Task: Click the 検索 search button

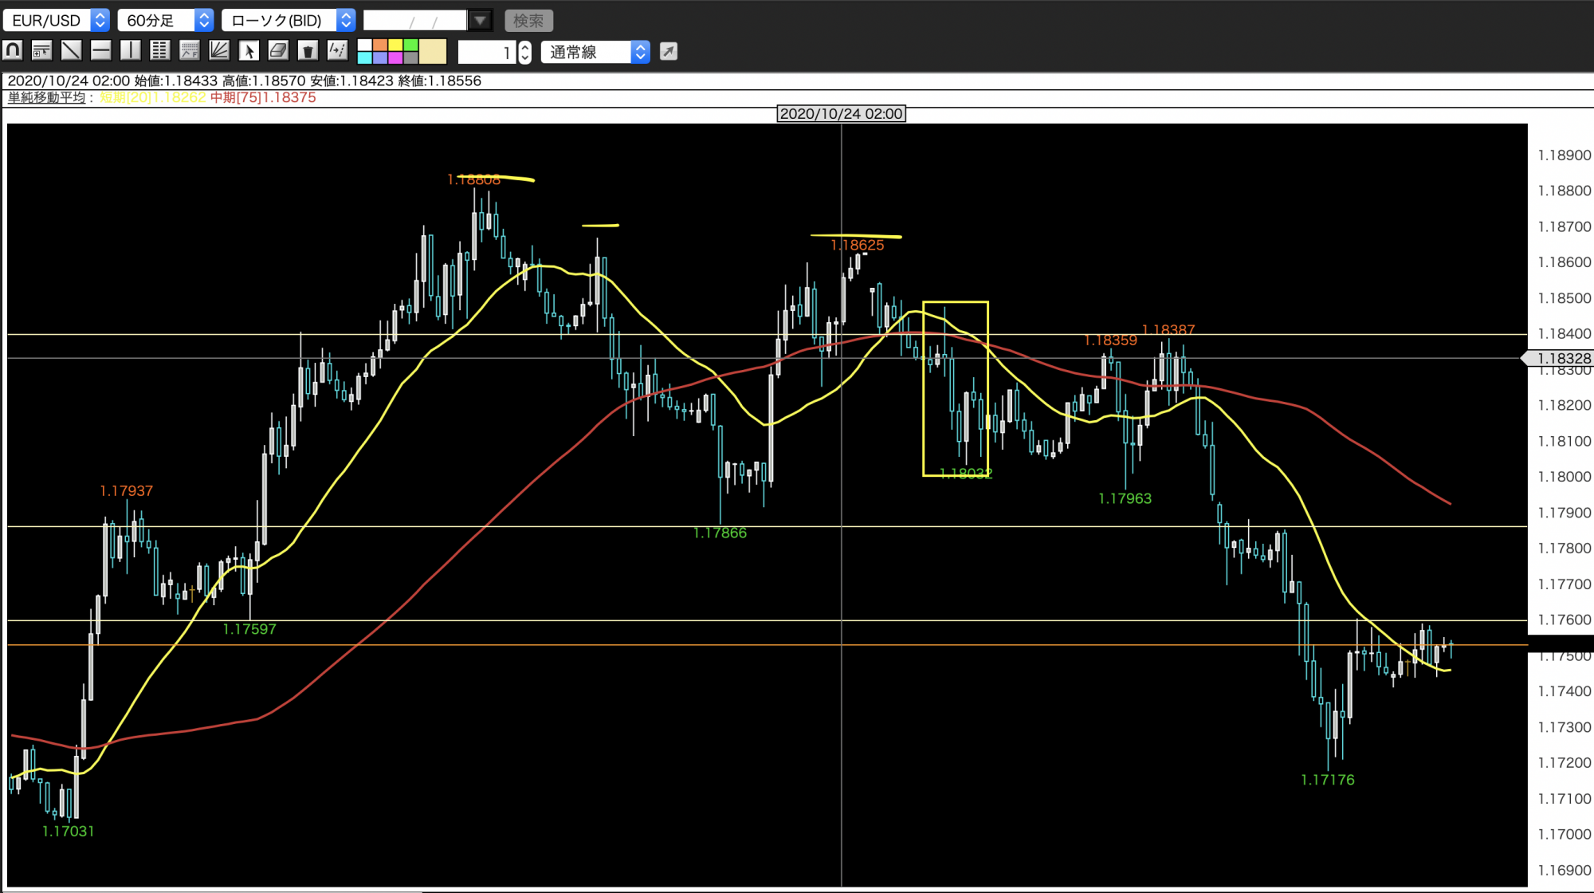Action: pyautogui.click(x=528, y=20)
